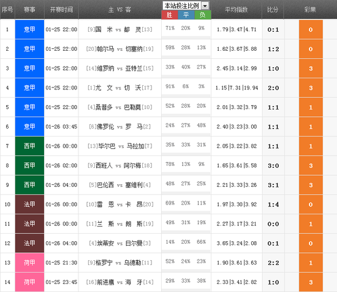Click the 法甲 league tag in row 10
This screenshot has width=337, height=292.
tap(29, 204)
